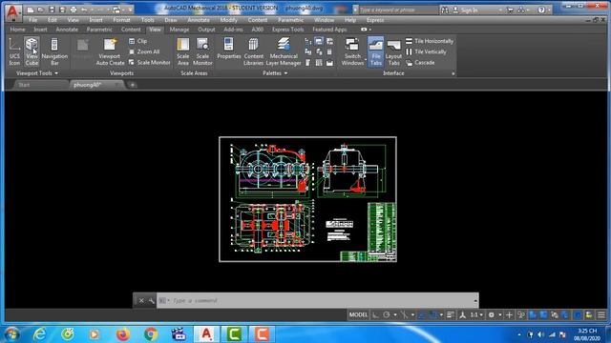Open annotation scale 1:1 dropdown
This screenshot has width=611, height=343.
(476, 314)
